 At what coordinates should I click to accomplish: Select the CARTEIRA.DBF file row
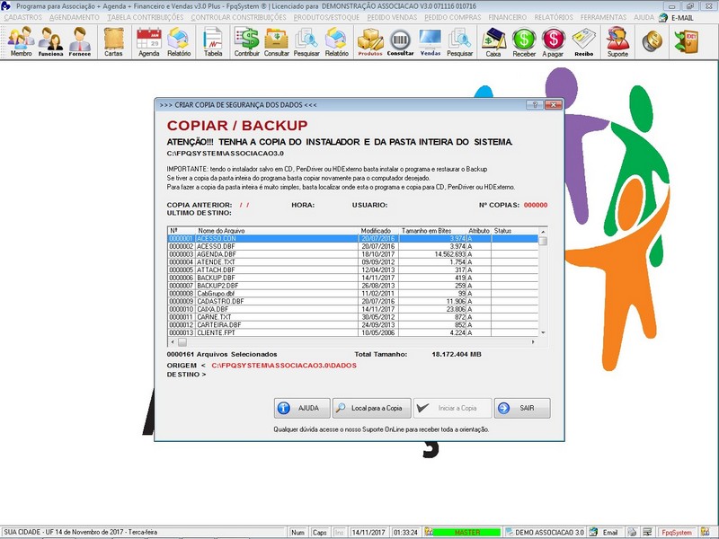352,324
